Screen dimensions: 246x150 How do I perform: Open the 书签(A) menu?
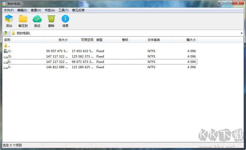click(x=50, y=10)
